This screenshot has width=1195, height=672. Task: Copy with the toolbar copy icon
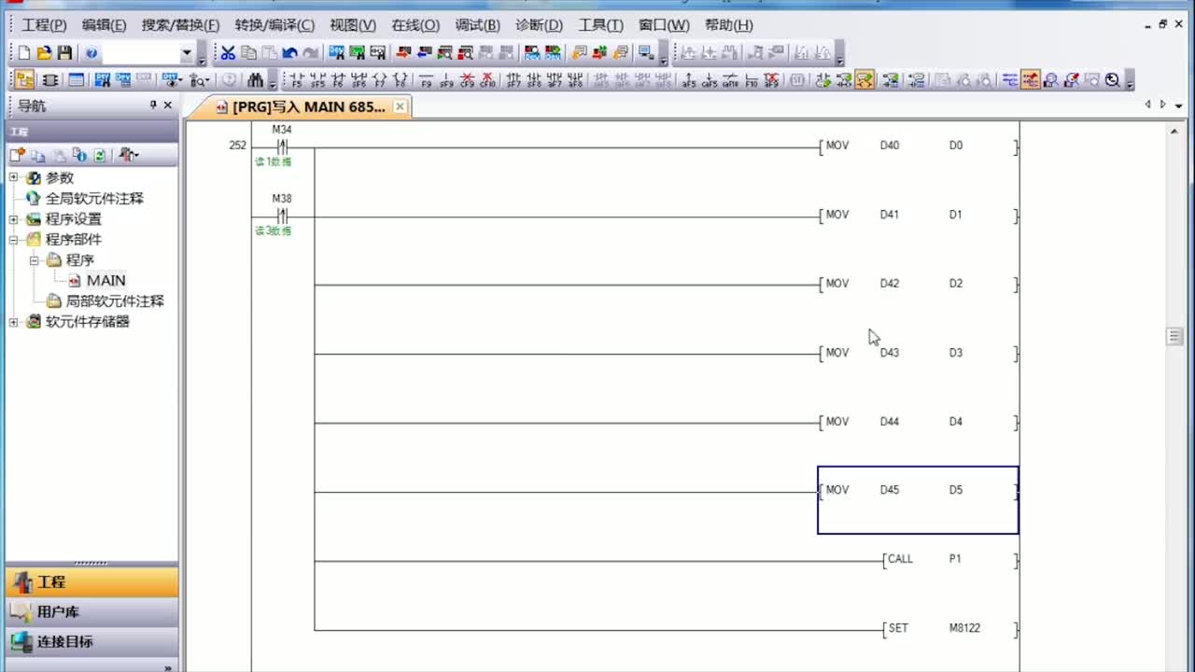coord(248,53)
